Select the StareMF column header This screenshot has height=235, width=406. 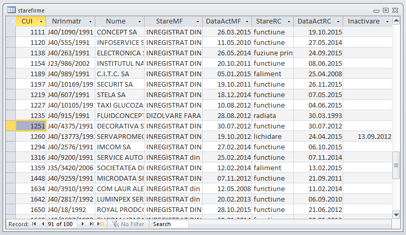pos(169,21)
